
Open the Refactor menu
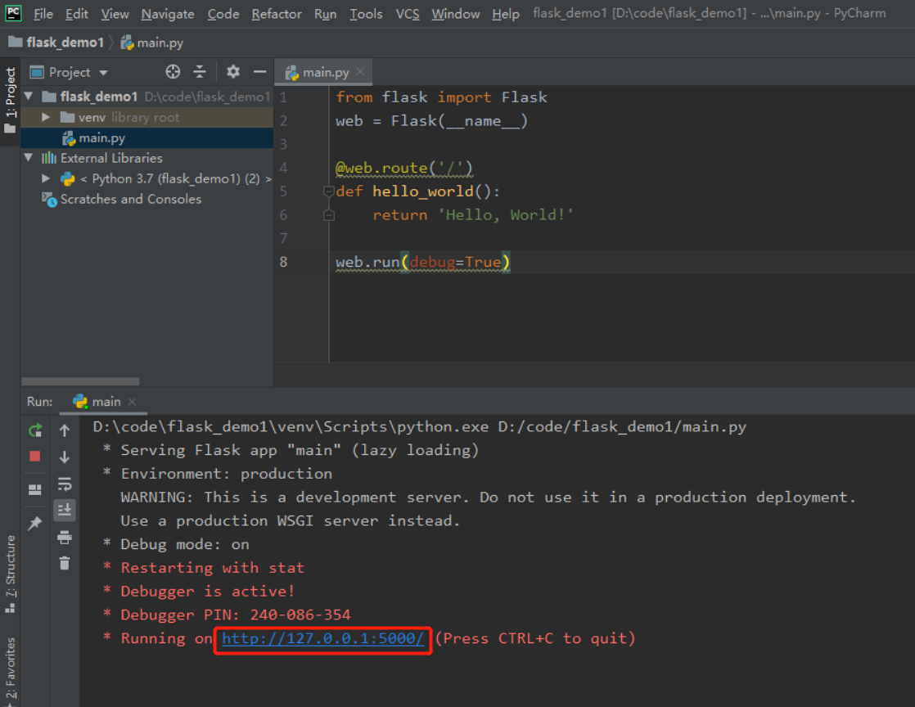pos(277,13)
